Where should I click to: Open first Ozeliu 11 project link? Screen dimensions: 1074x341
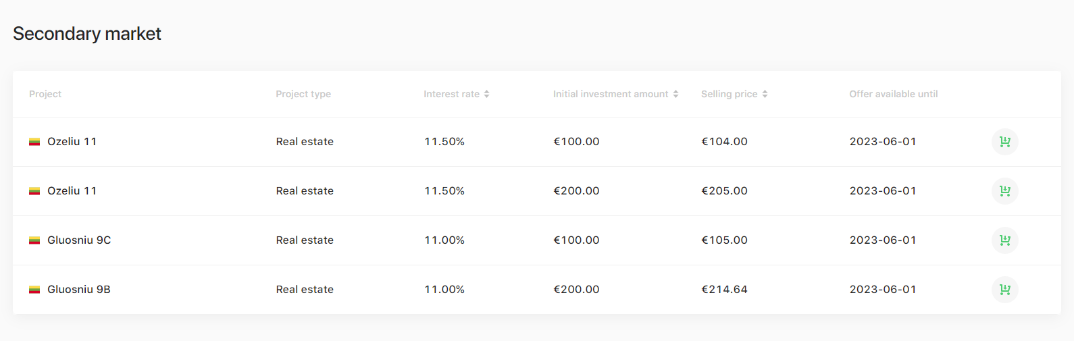72,142
